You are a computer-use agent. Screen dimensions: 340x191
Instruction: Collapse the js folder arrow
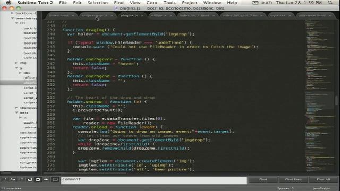pos(16,68)
